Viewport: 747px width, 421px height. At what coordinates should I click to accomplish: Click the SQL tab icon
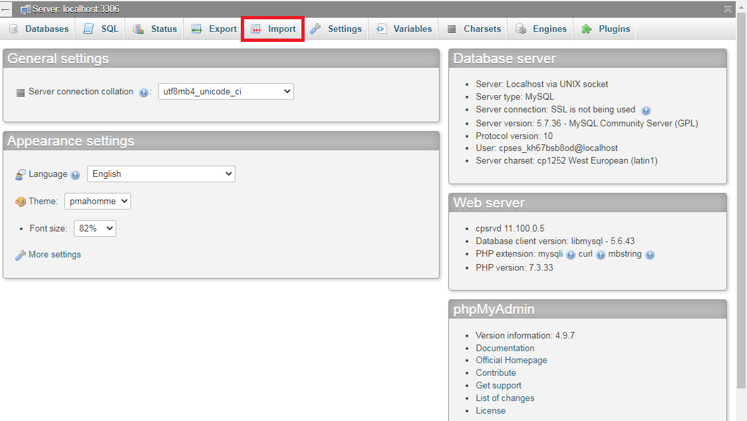(x=88, y=29)
